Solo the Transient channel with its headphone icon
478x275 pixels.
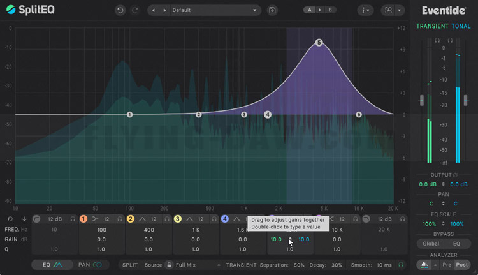click(437, 40)
